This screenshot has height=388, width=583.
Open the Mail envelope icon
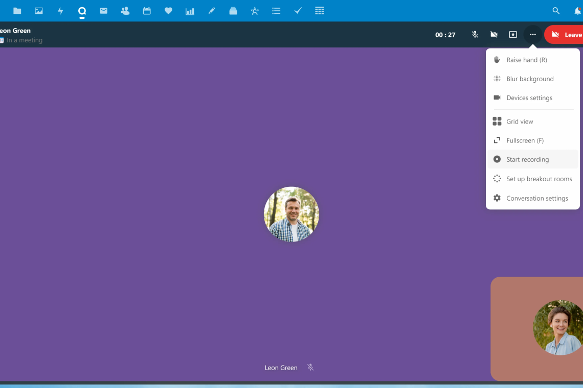(x=104, y=11)
